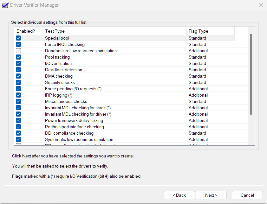Click the Flag Type column header

[210, 31]
